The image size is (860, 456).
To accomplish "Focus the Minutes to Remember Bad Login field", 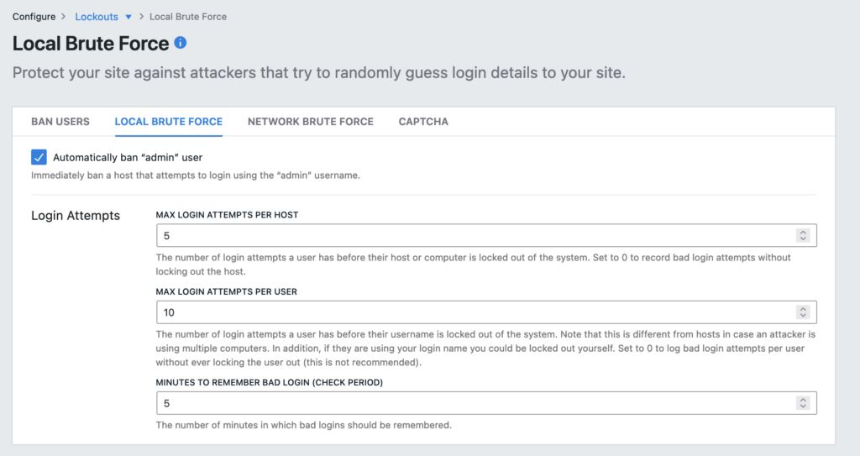I will (486, 403).
